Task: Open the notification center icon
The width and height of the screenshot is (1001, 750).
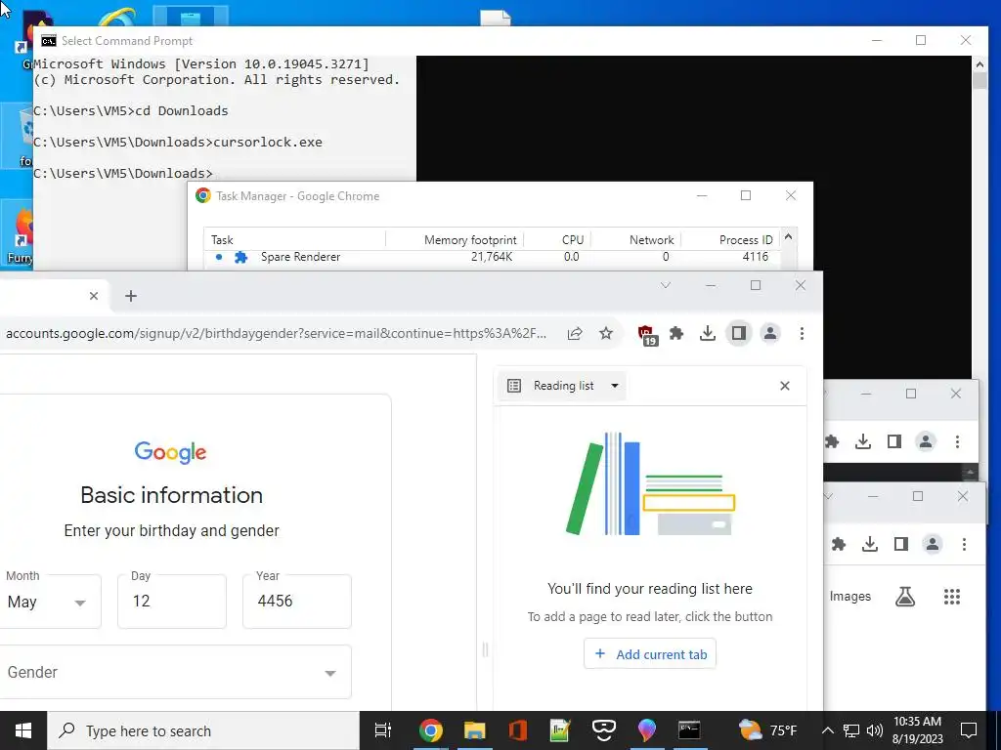Action: (x=969, y=730)
